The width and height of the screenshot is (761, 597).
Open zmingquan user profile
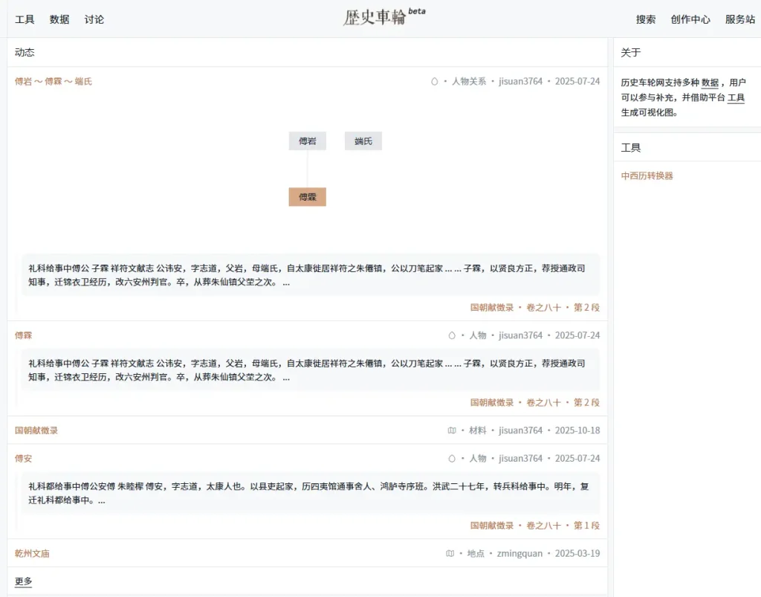point(519,553)
